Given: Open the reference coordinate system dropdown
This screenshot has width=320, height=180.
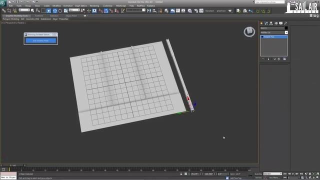Looking at the screenshot, I should (x=74, y=10).
